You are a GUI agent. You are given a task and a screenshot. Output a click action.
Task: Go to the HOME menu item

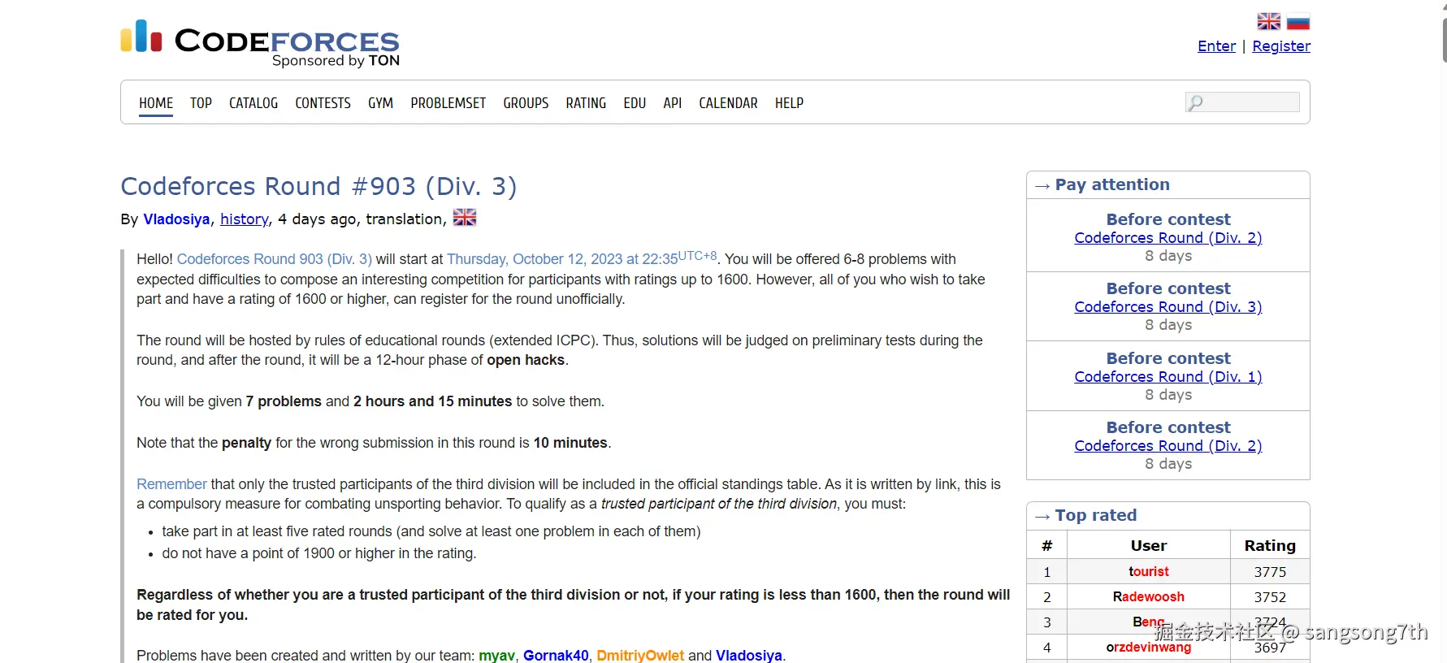pyautogui.click(x=156, y=103)
